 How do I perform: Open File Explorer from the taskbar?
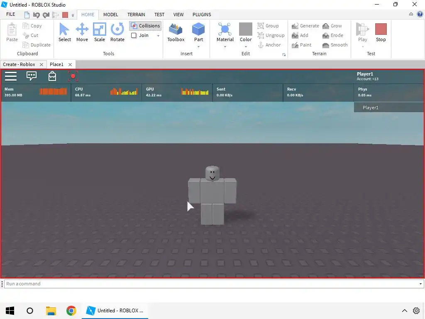coord(51,311)
